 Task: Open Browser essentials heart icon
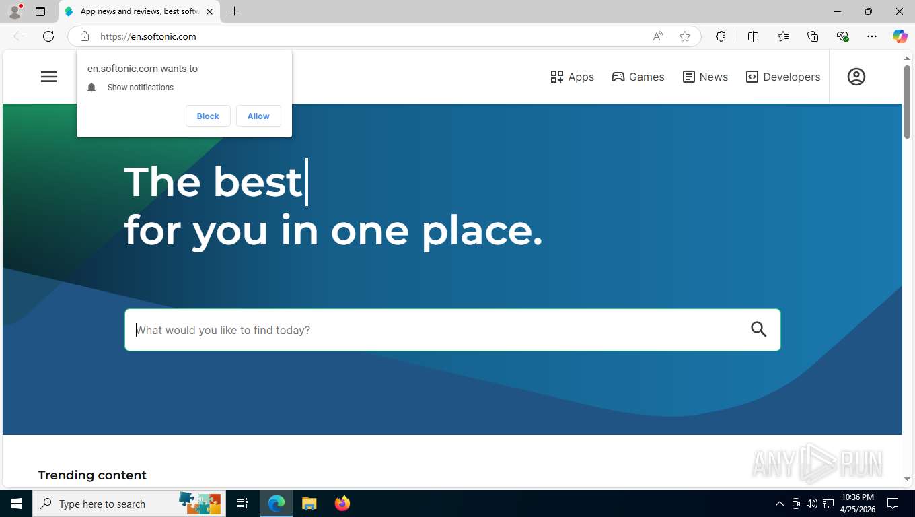click(x=842, y=36)
